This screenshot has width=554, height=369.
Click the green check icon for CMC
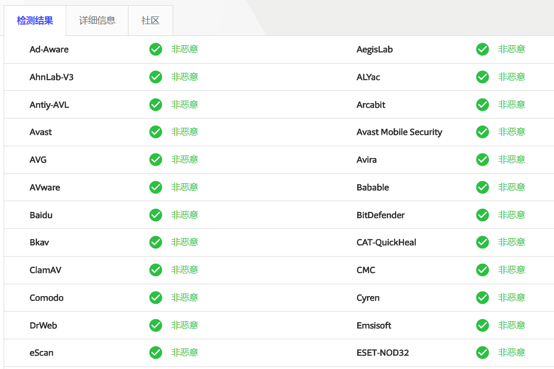482,270
